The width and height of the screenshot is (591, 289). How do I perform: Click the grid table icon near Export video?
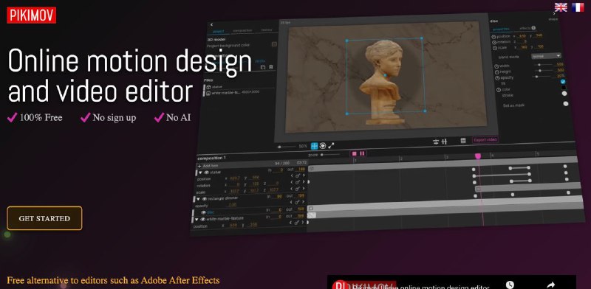coord(463,140)
